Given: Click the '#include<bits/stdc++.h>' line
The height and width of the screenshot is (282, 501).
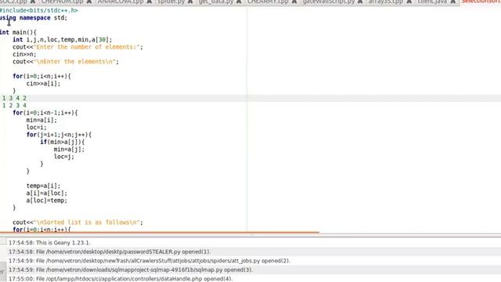Looking at the screenshot, I should 38,10.
